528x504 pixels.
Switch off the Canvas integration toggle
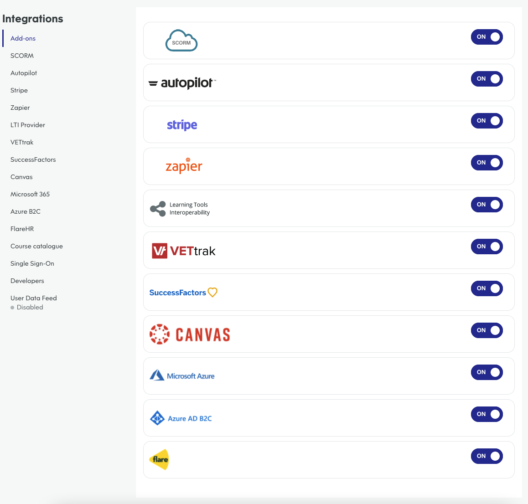click(x=487, y=330)
